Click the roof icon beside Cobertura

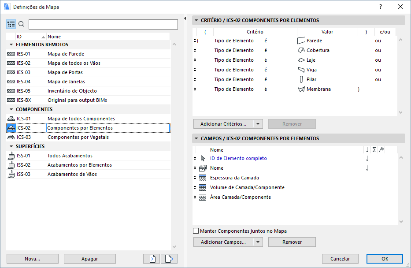(x=301, y=50)
